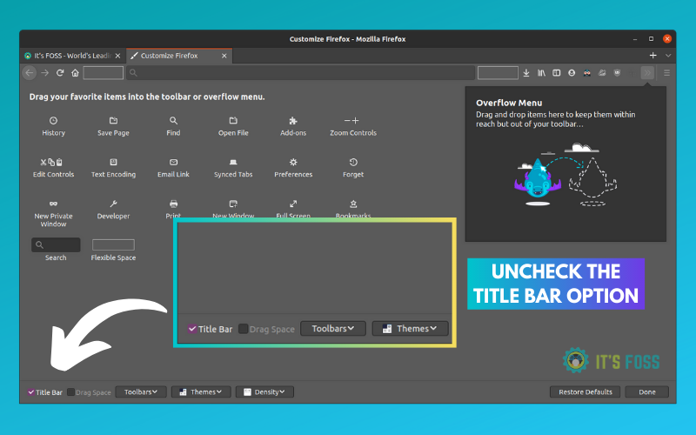Click the Preferences gear icon
This screenshot has height=435, width=696.
pos(293,163)
